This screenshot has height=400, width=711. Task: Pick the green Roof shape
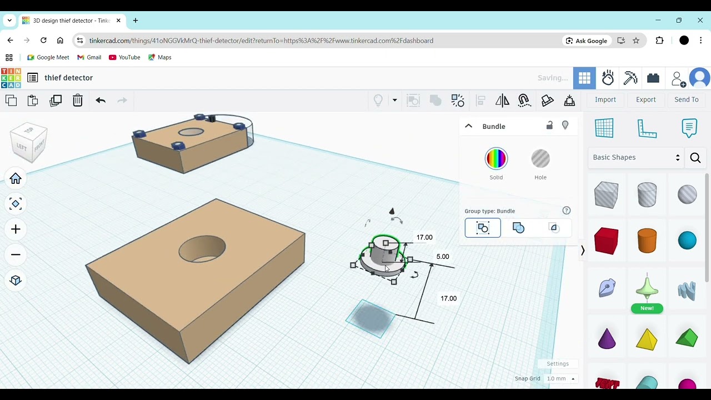(687, 338)
